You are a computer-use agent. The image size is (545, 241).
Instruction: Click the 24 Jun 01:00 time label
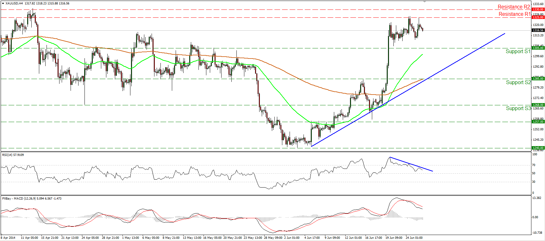(414, 238)
